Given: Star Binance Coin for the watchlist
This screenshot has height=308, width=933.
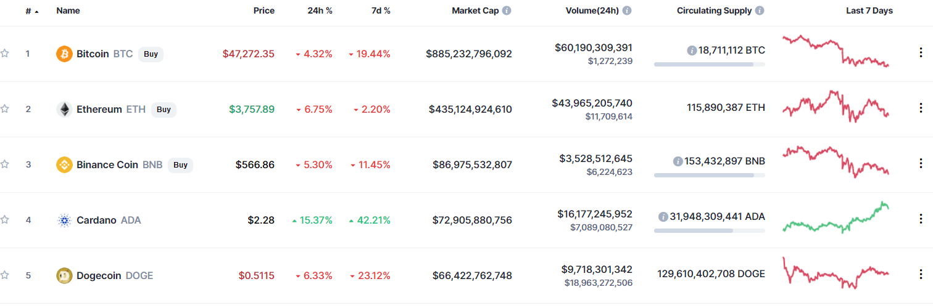Looking at the screenshot, I should [5, 164].
